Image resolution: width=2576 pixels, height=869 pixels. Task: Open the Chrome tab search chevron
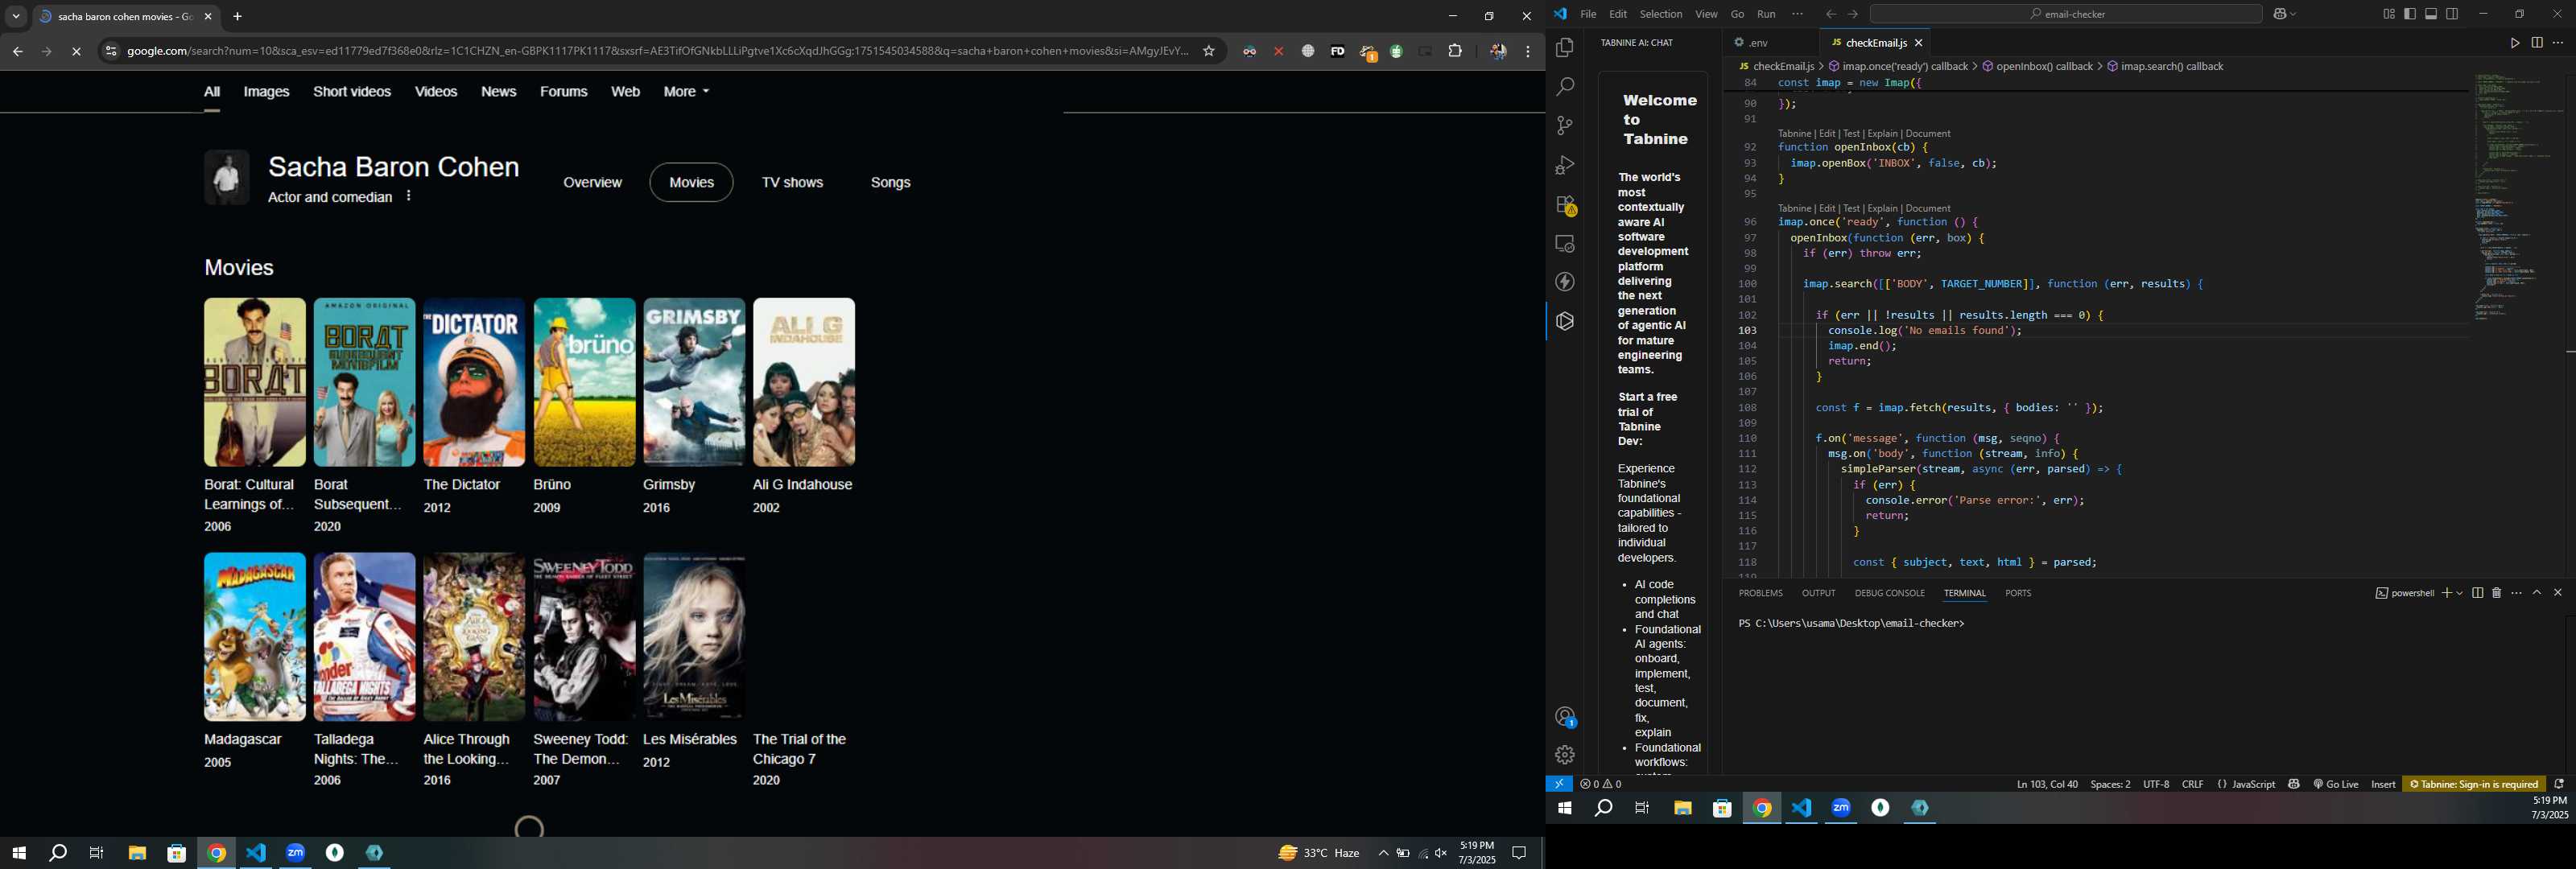coord(16,17)
